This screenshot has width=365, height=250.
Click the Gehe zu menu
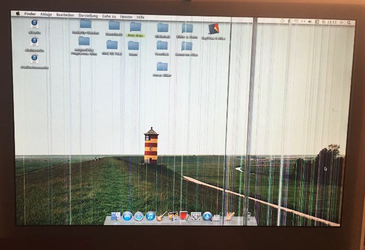[x=109, y=16]
